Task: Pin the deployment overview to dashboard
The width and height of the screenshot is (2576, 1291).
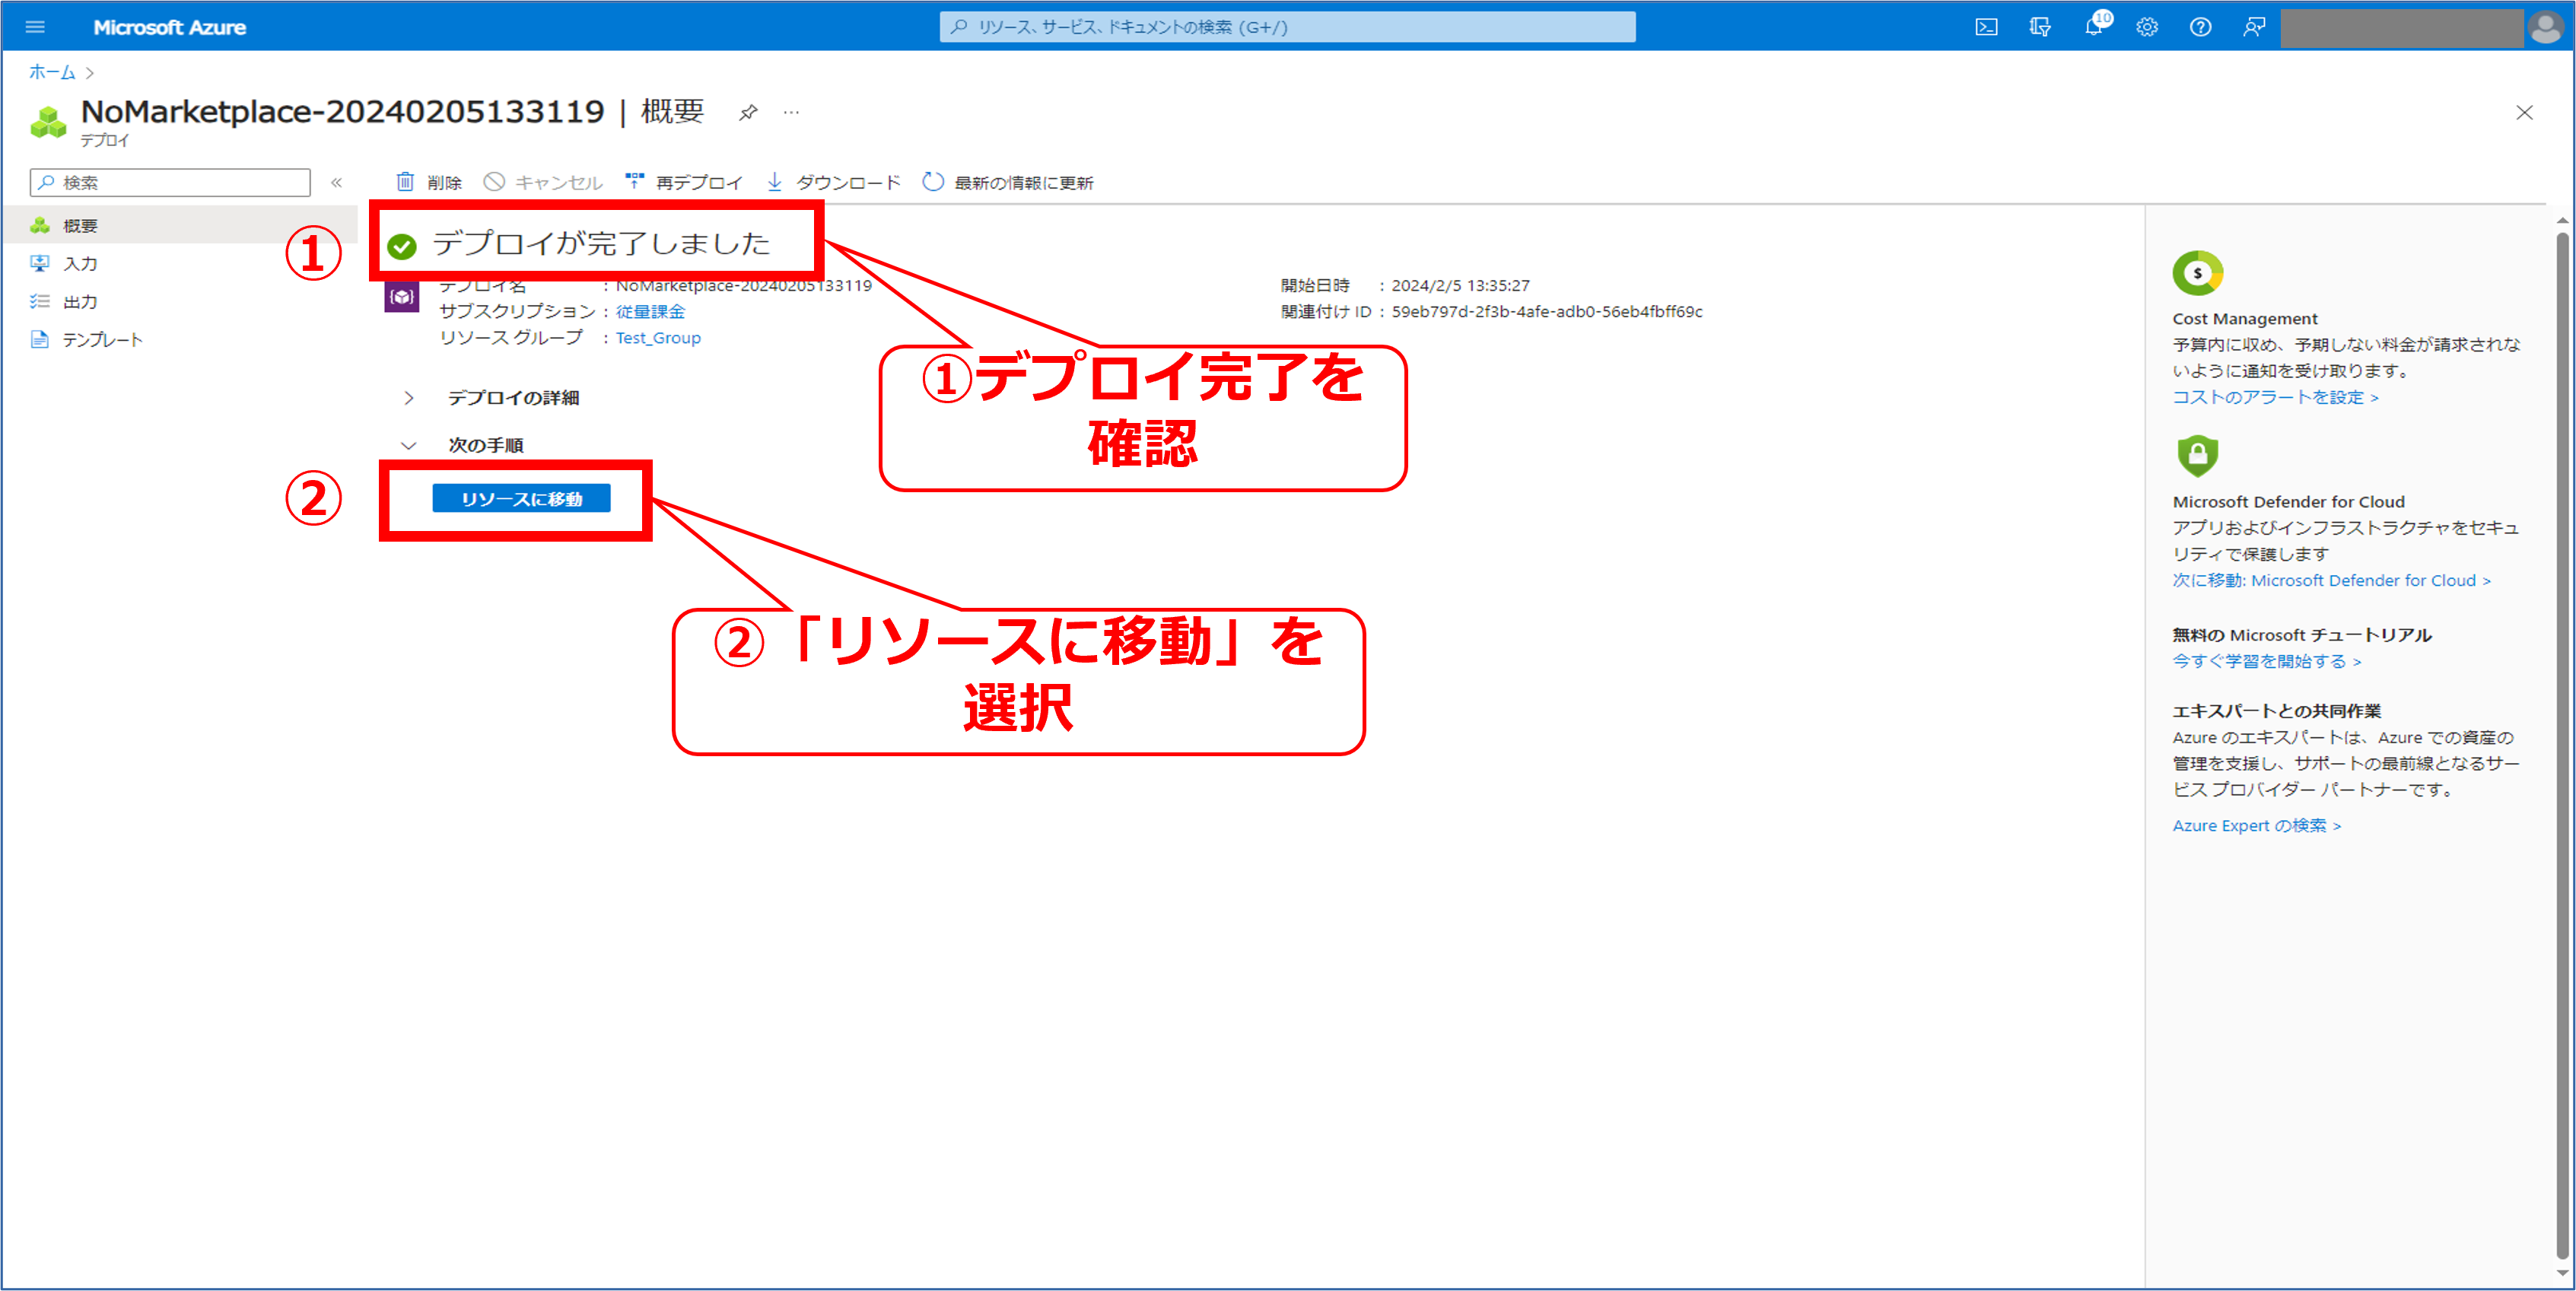Action: pos(748,112)
